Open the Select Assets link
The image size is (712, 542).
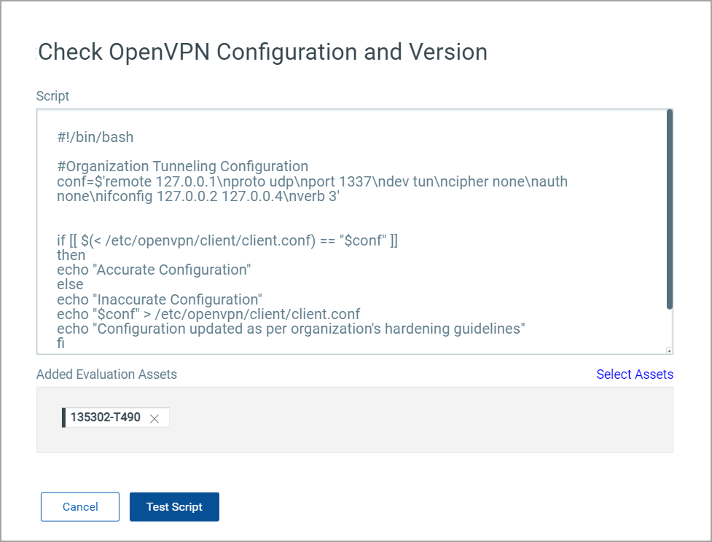coord(634,374)
